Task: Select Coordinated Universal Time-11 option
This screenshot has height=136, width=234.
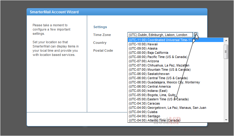Action: pyautogui.click(x=160, y=40)
